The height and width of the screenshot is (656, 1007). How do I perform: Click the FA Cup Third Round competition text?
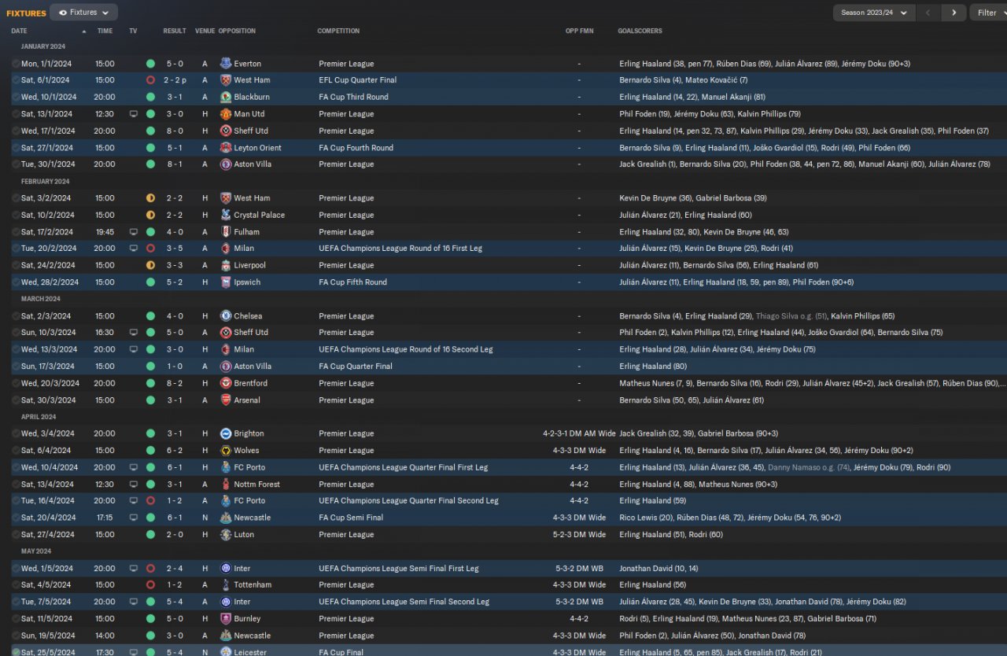click(x=353, y=97)
